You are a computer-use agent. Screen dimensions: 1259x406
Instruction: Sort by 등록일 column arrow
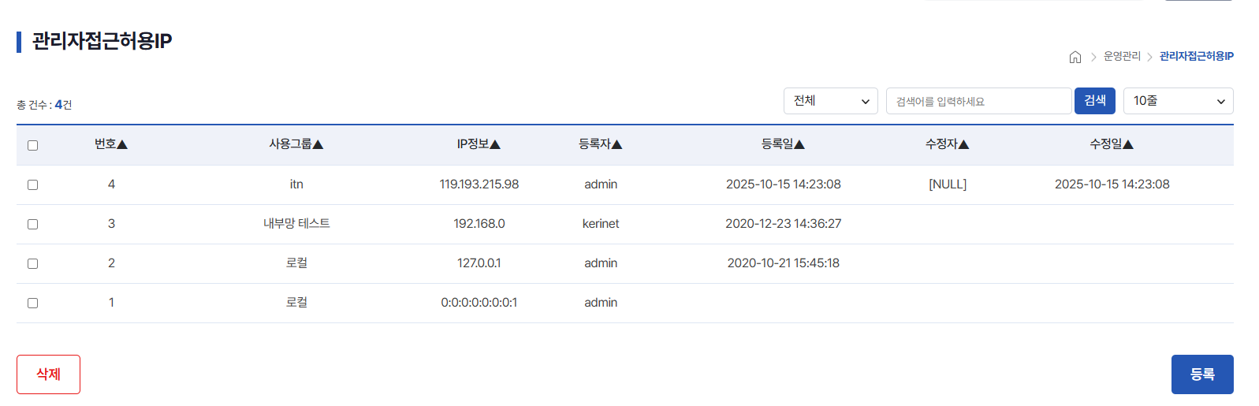tap(799, 144)
